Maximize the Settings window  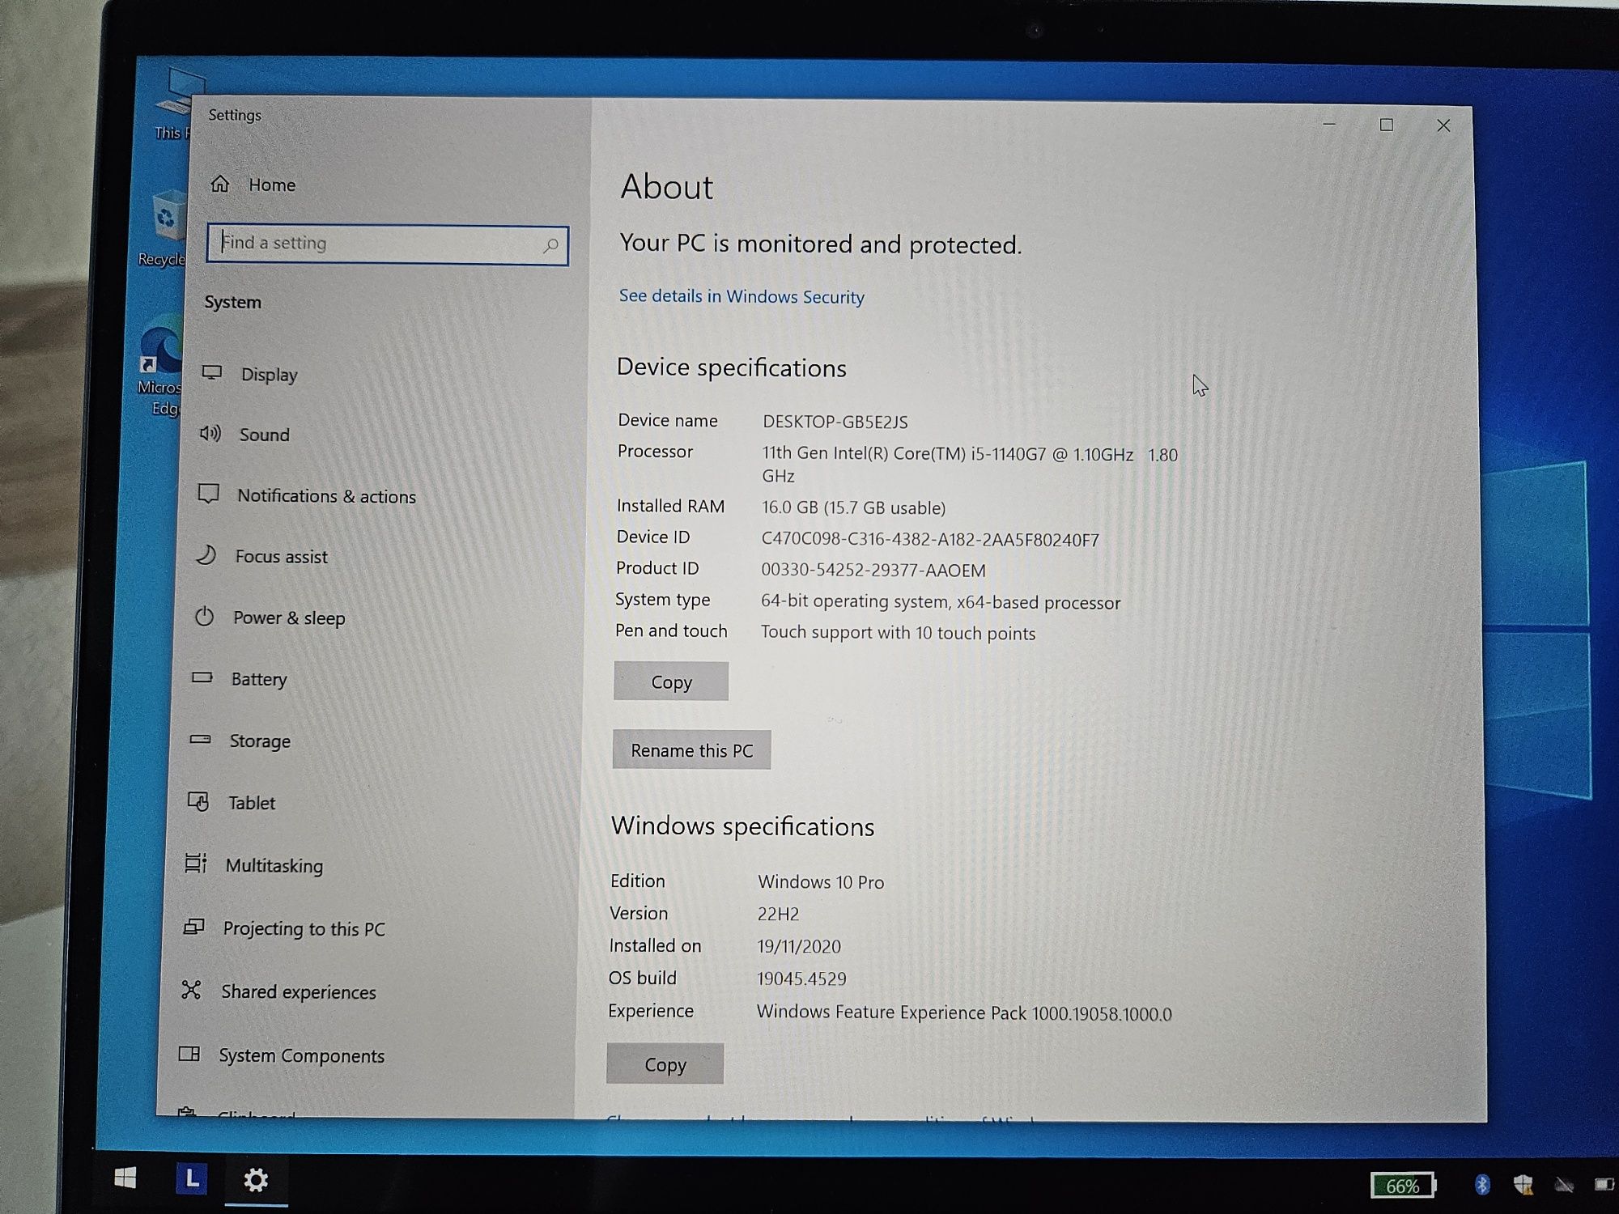click(x=1387, y=125)
